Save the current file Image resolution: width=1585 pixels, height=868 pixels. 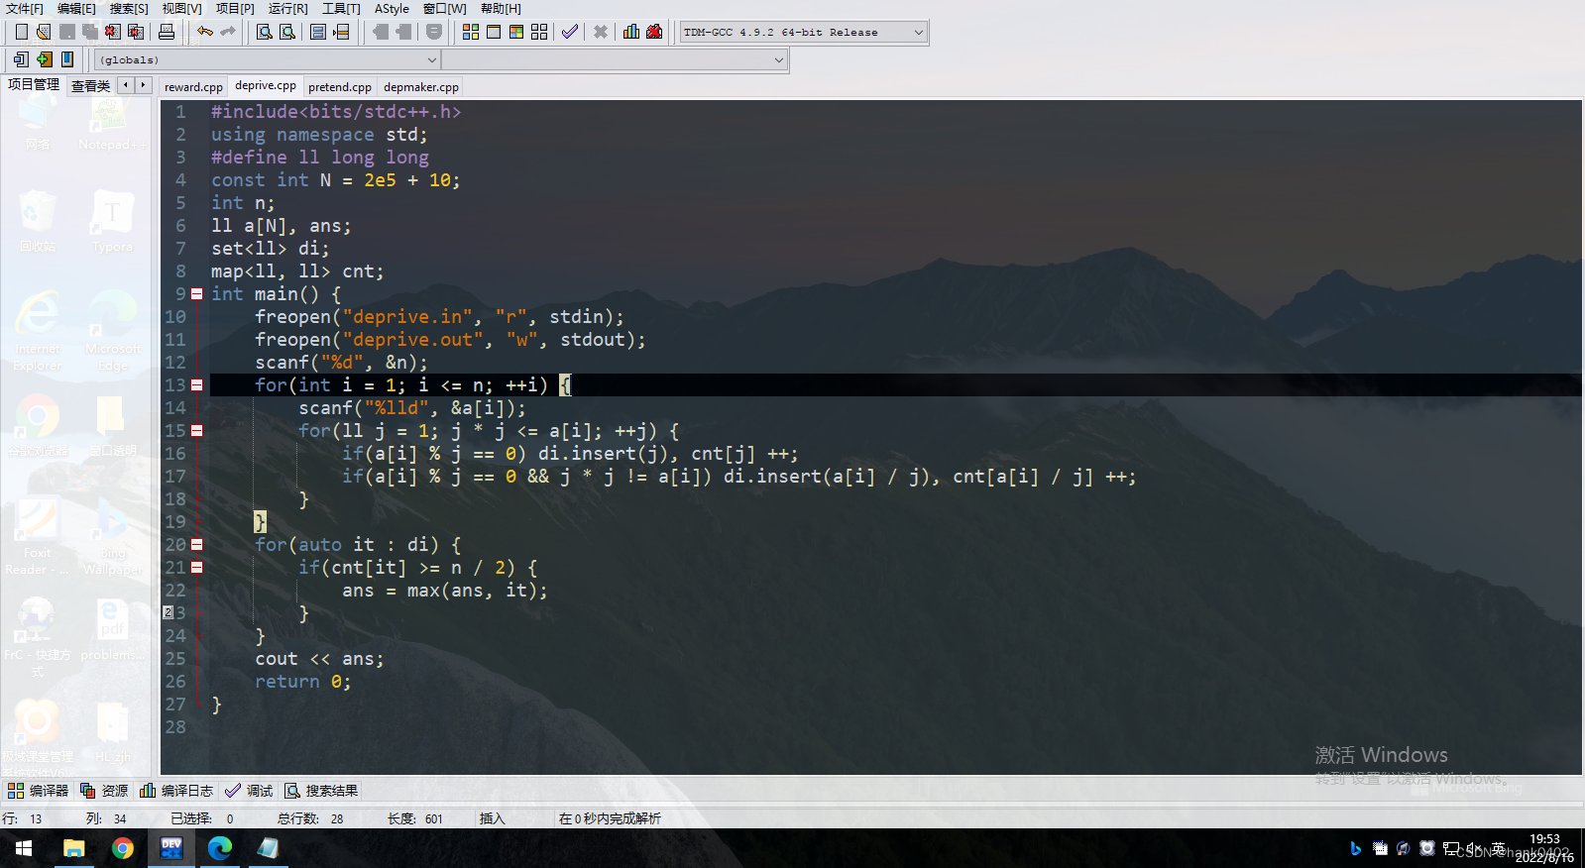coord(67,32)
